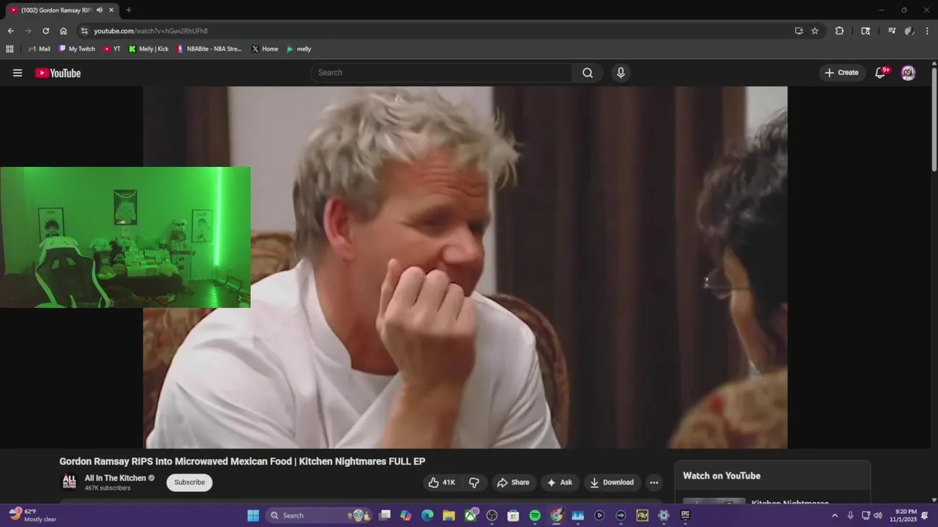Focus the YouTube search field

[x=441, y=72]
